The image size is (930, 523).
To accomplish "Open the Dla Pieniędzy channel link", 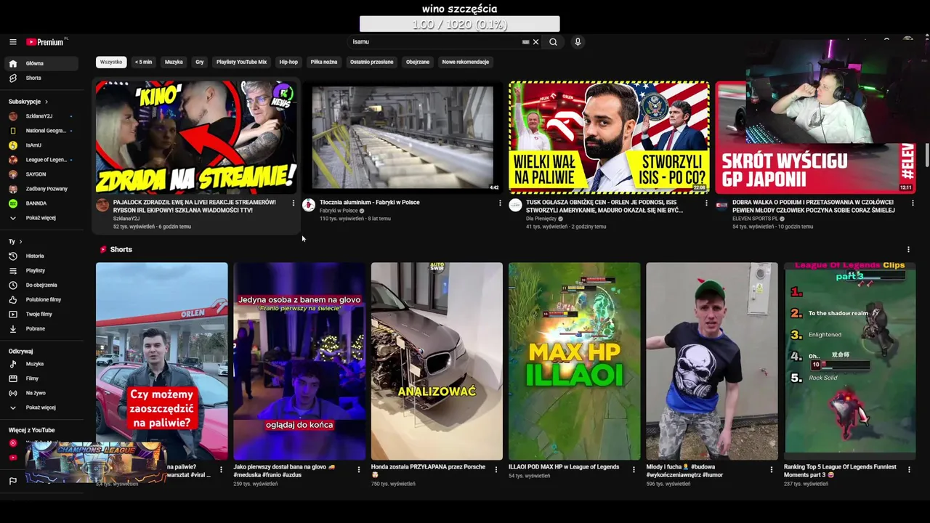I will click(x=541, y=219).
